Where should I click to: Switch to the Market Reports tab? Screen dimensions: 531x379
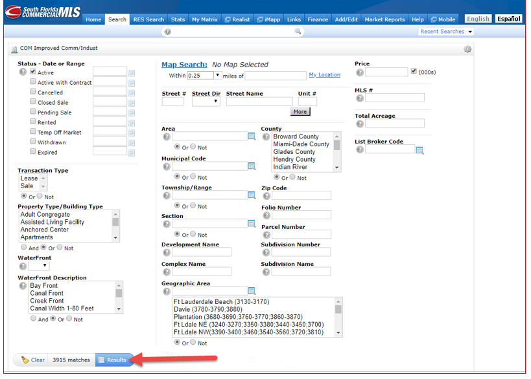point(384,19)
